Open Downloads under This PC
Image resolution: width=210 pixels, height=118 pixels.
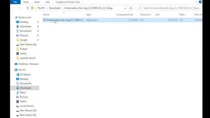coord(26,88)
